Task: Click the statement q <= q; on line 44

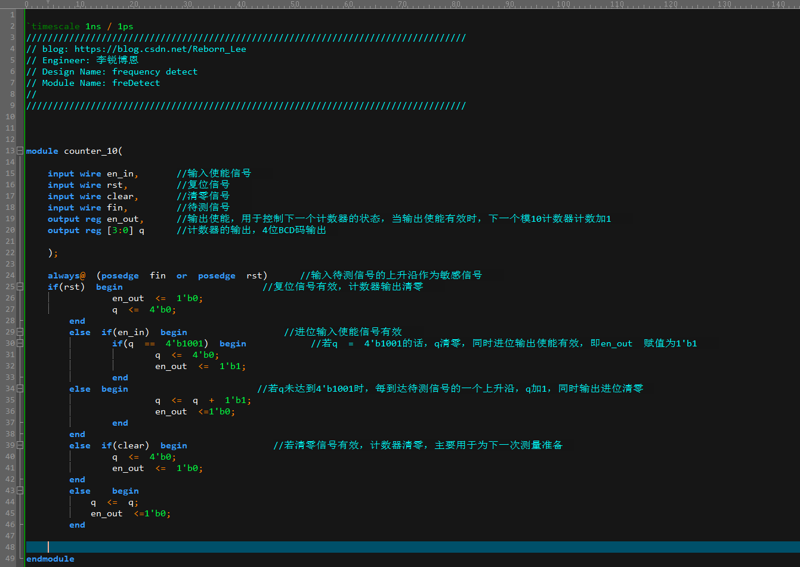Action: [x=115, y=502]
